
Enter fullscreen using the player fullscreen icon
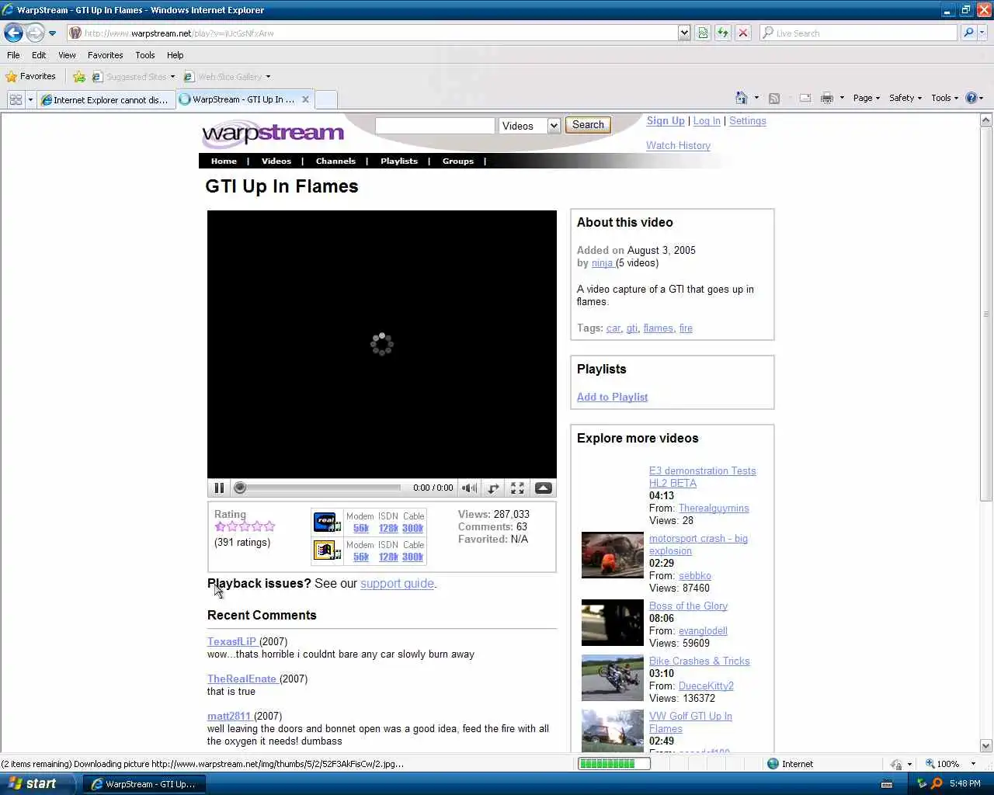click(517, 488)
